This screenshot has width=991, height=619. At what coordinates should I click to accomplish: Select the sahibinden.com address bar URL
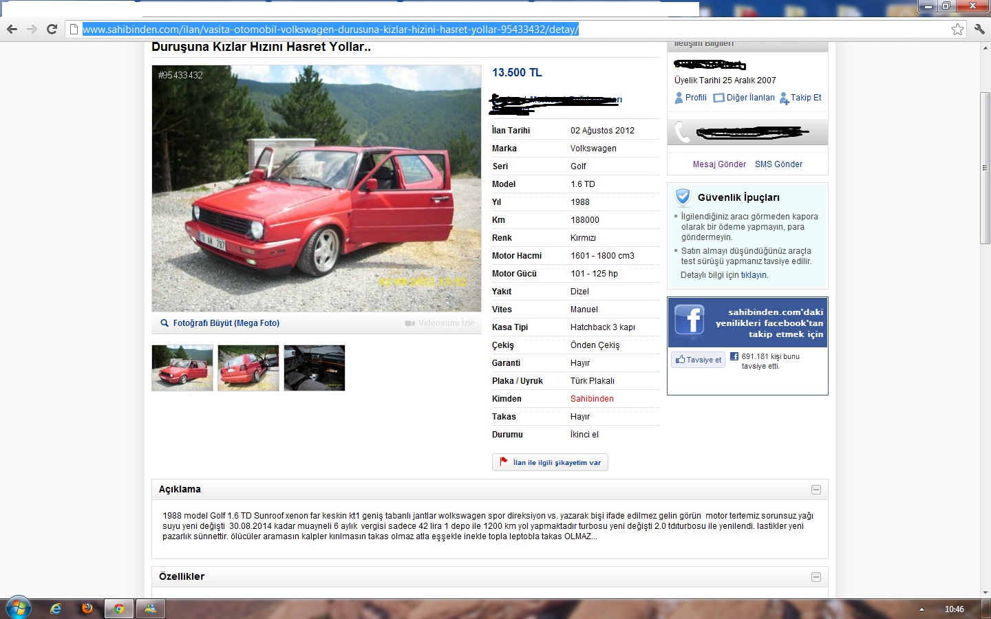point(331,30)
